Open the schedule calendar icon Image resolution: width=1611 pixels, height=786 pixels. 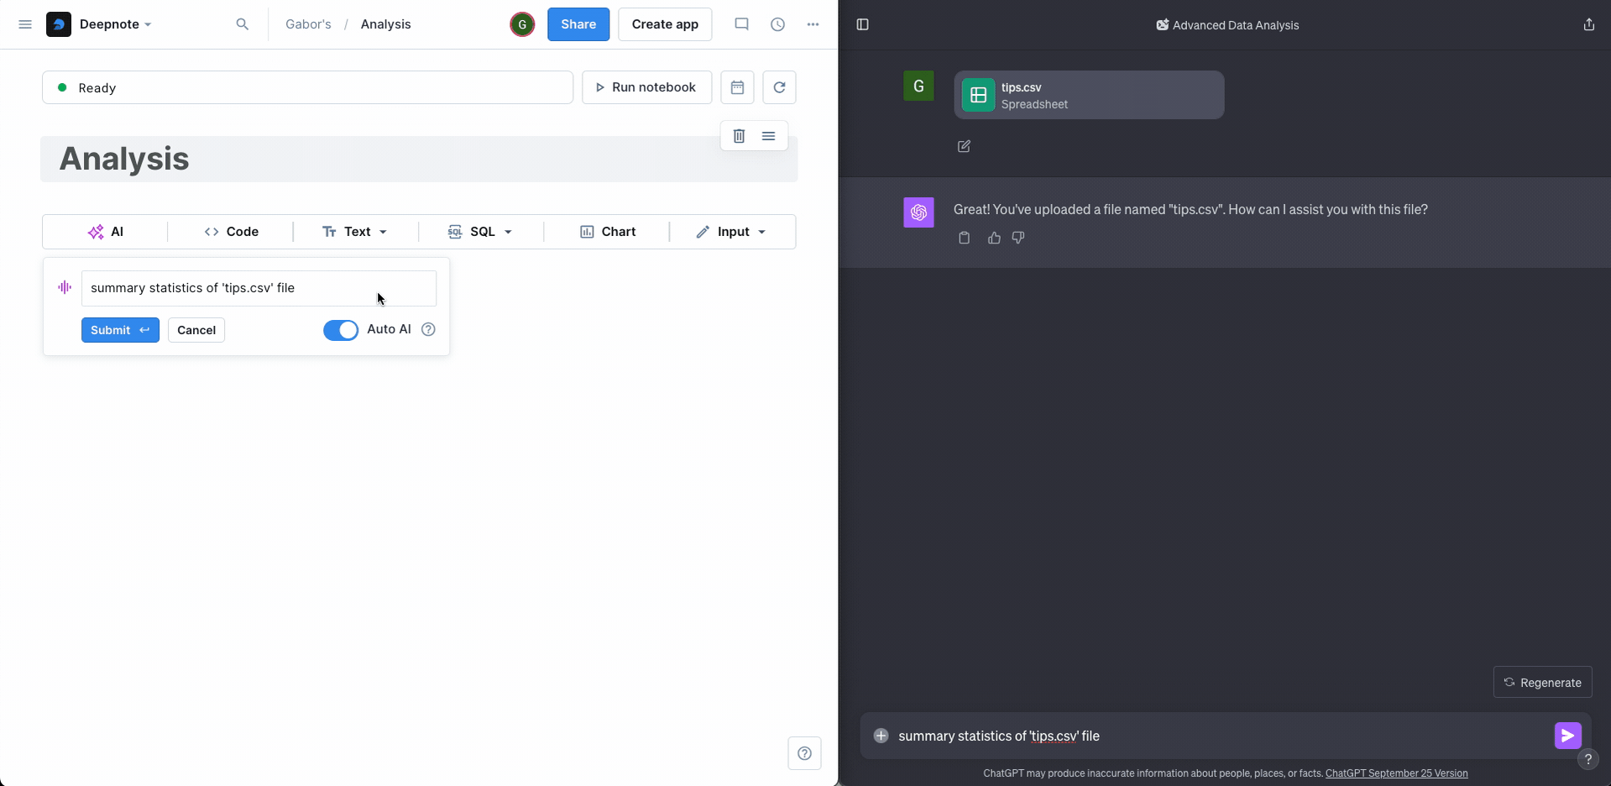[737, 87]
